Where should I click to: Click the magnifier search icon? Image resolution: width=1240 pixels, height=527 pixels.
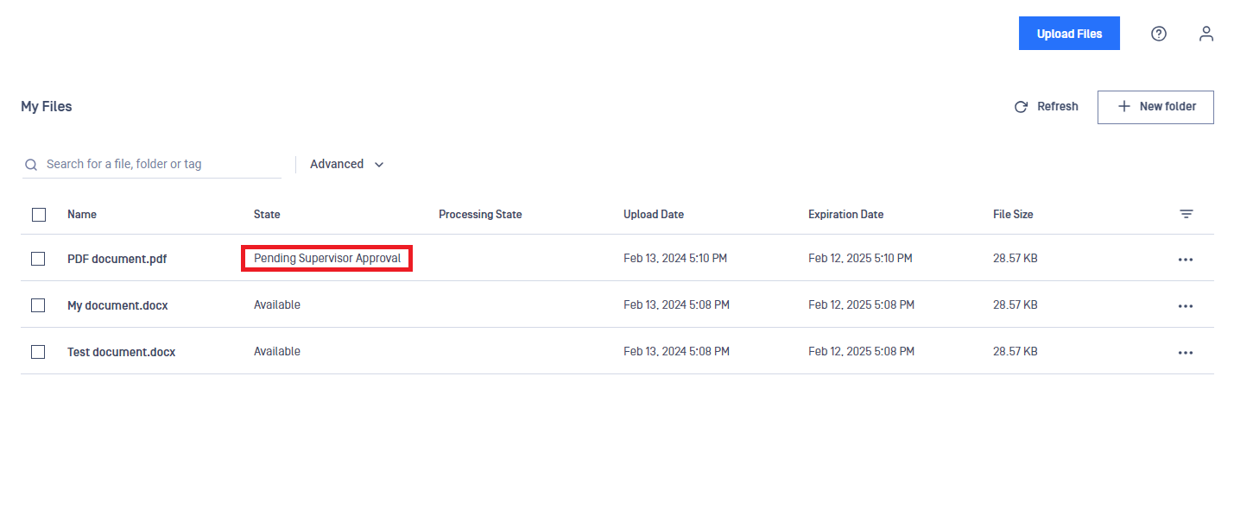tap(31, 165)
